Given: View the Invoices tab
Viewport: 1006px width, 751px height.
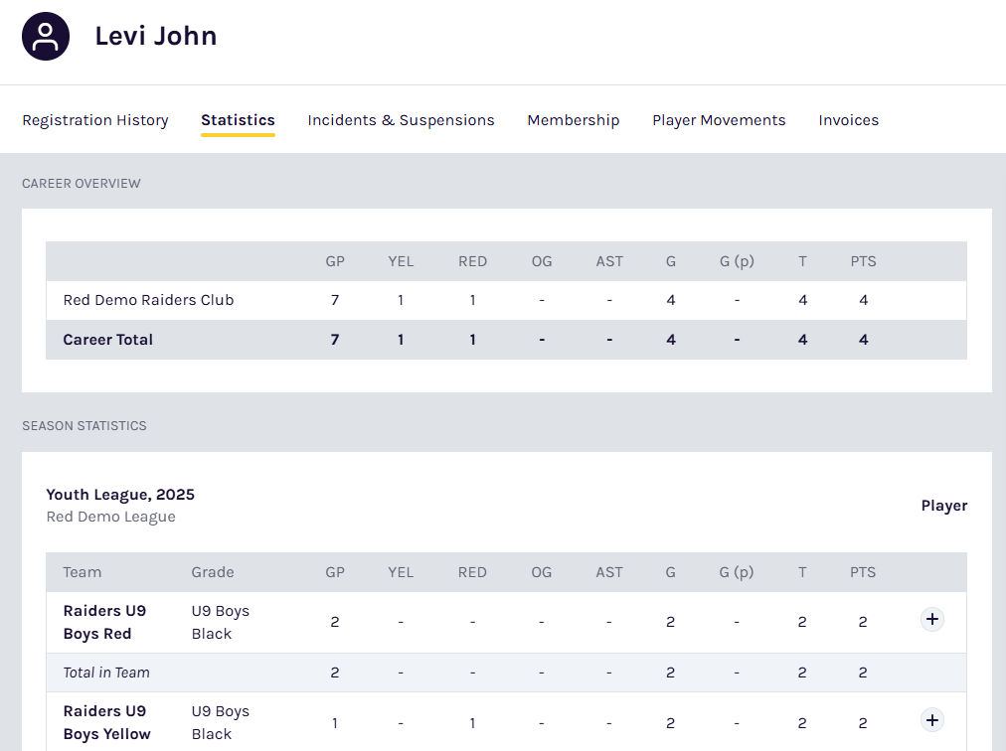Looking at the screenshot, I should pyautogui.click(x=848, y=120).
